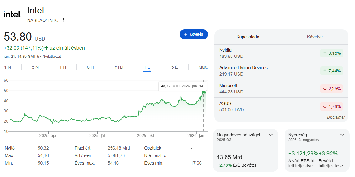Click the Intel logo icon
This screenshot has width=355, height=177.
(12, 14)
